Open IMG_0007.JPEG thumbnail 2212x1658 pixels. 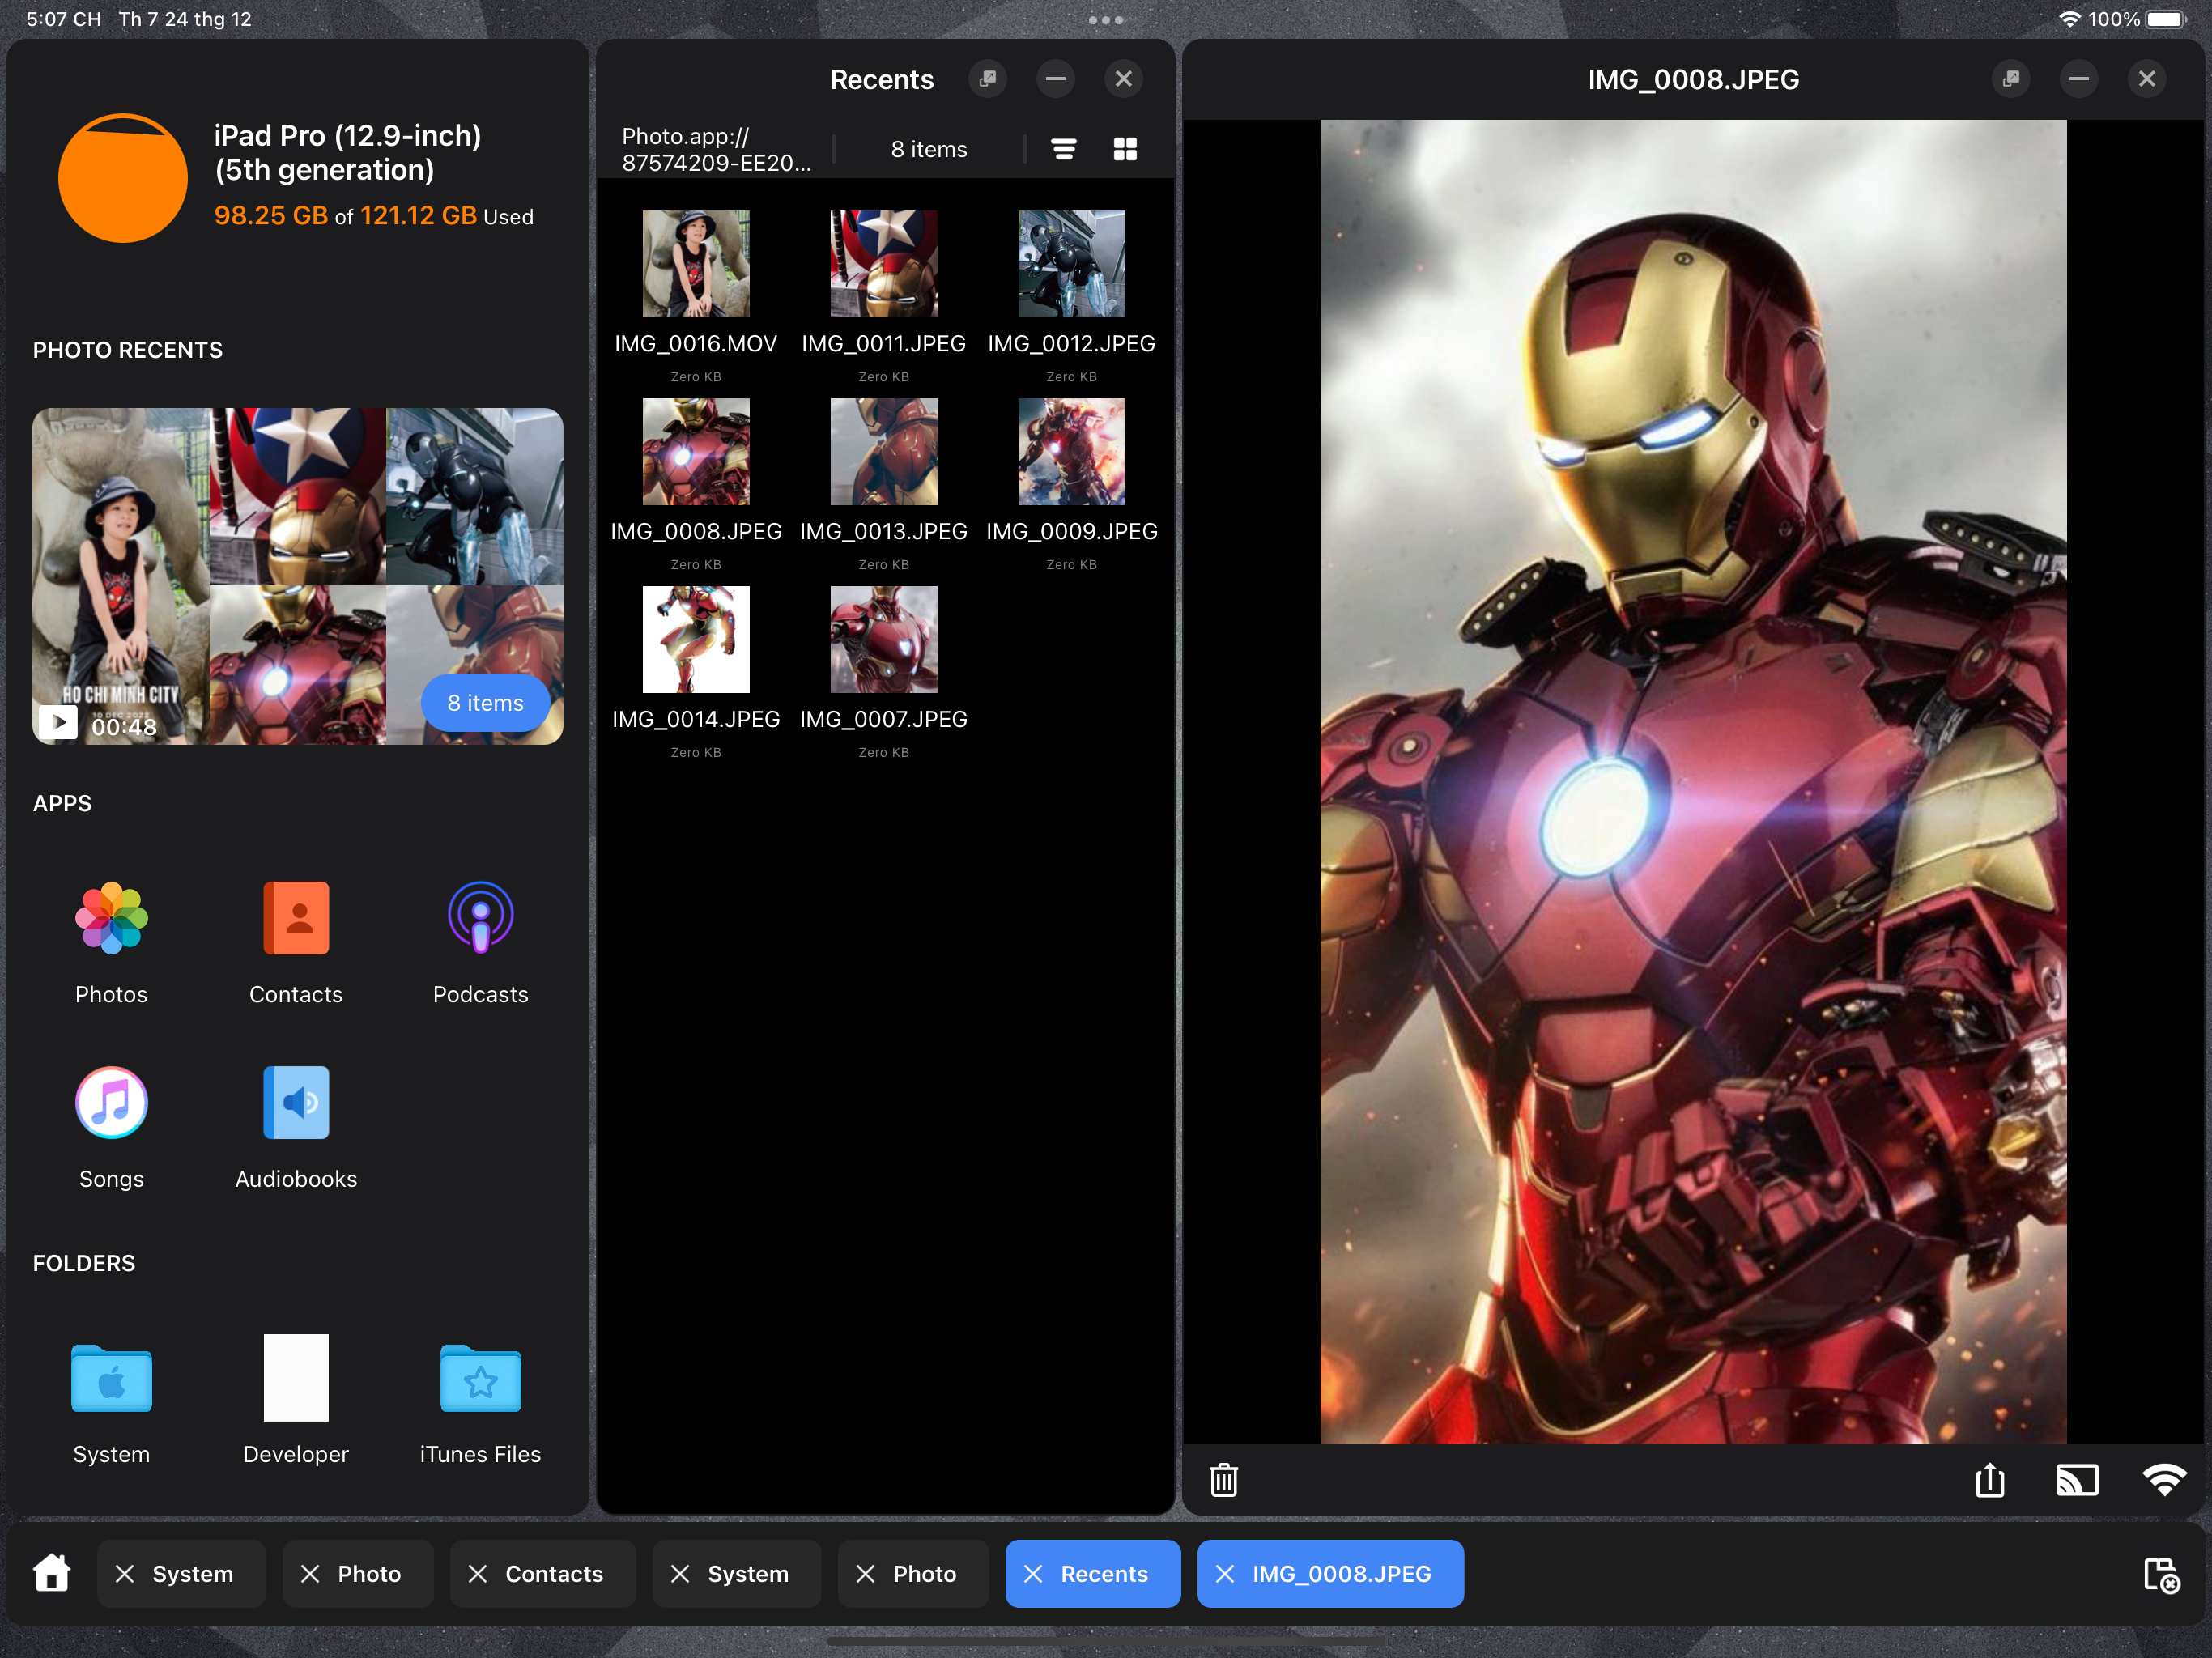click(x=884, y=639)
